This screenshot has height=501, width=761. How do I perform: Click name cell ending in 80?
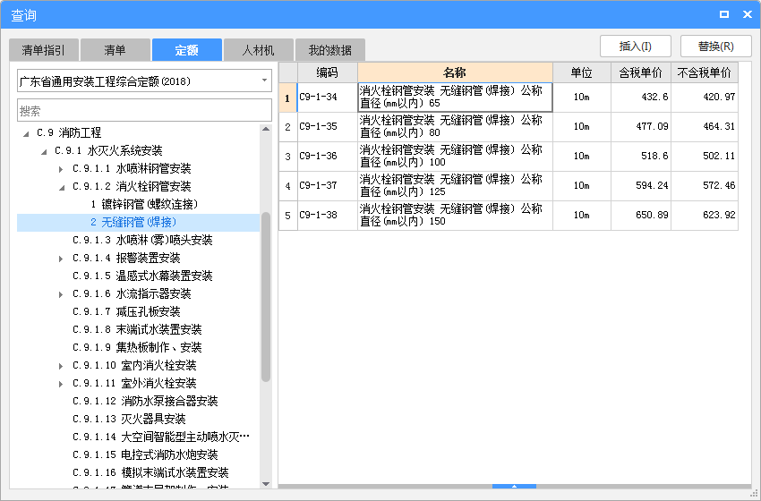point(455,126)
